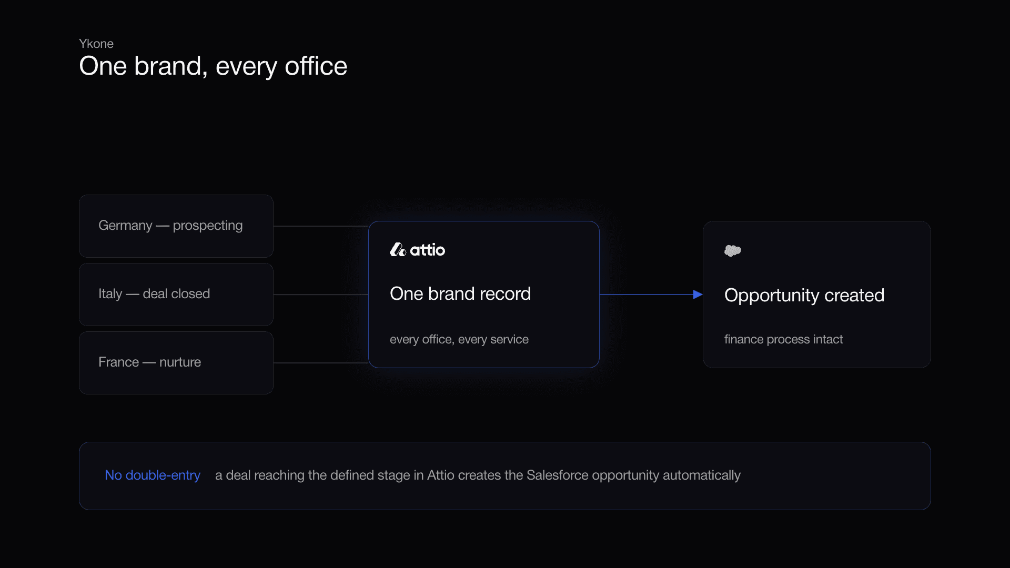Click the "One brand record" heading
The image size is (1010, 568).
(460, 293)
